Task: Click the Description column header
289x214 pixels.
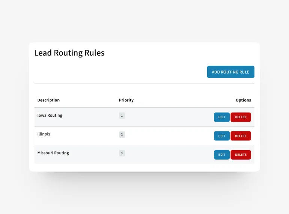Action: pyautogui.click(x=48, y=100)
